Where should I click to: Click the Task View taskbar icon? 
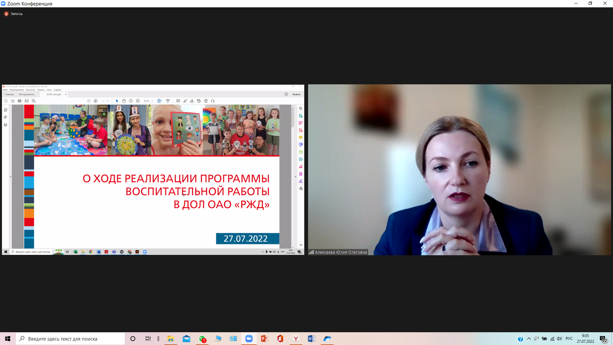tap(148, 339)
